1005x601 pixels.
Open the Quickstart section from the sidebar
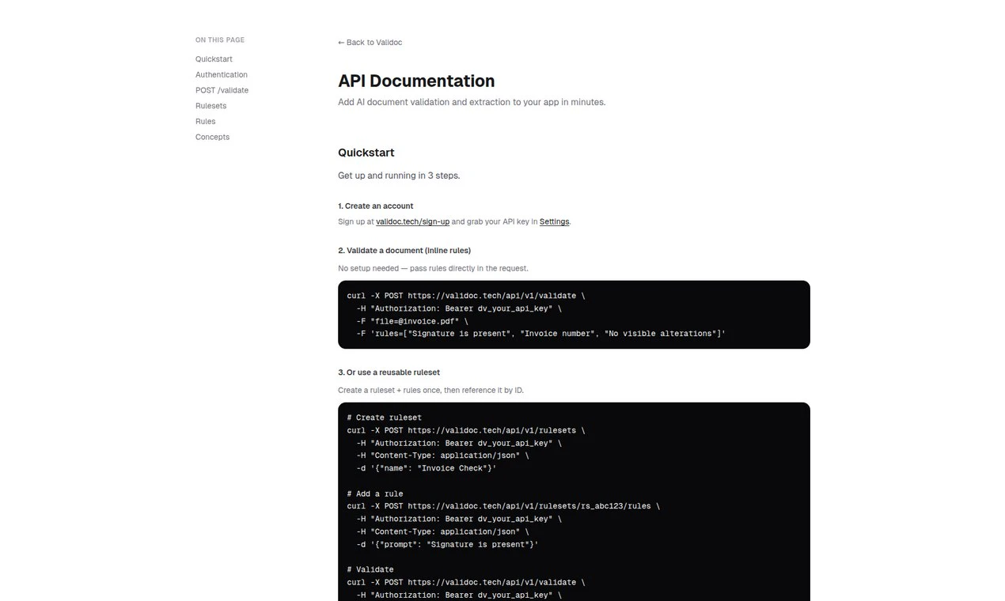pos(214,59)
